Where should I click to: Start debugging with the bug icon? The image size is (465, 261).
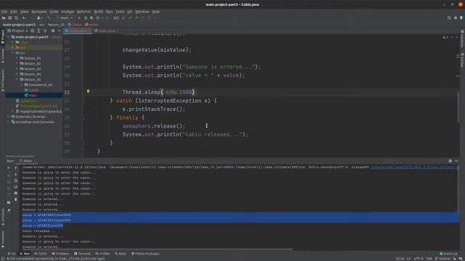(x=86, y=18)
